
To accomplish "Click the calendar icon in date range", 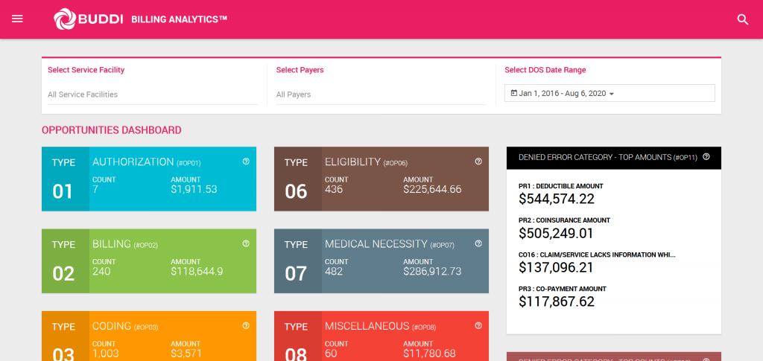I will tap(514, 93).
